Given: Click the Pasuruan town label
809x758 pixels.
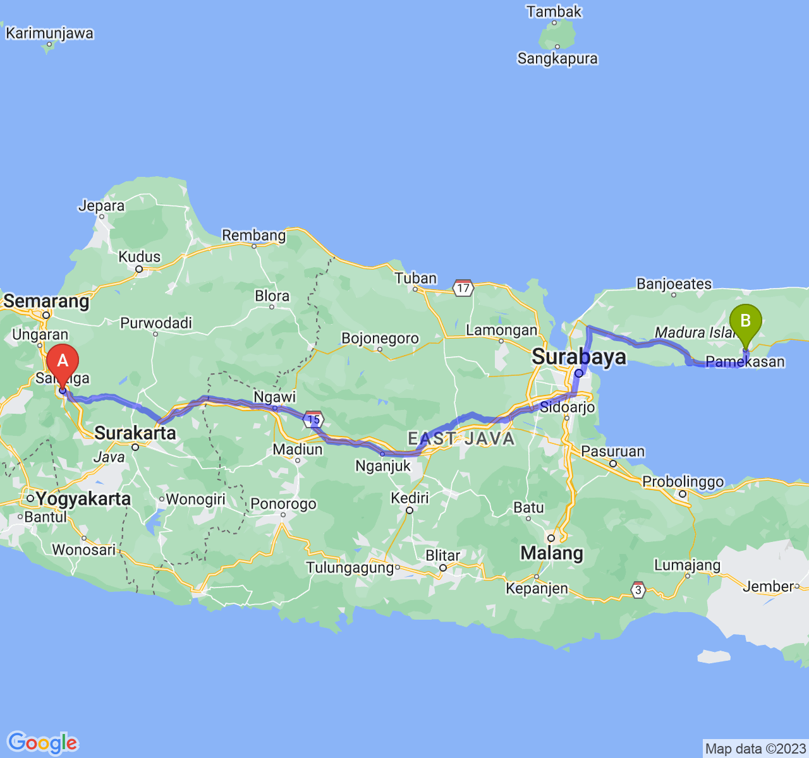Looking at the screenshot, I should [x=613, y=451].
